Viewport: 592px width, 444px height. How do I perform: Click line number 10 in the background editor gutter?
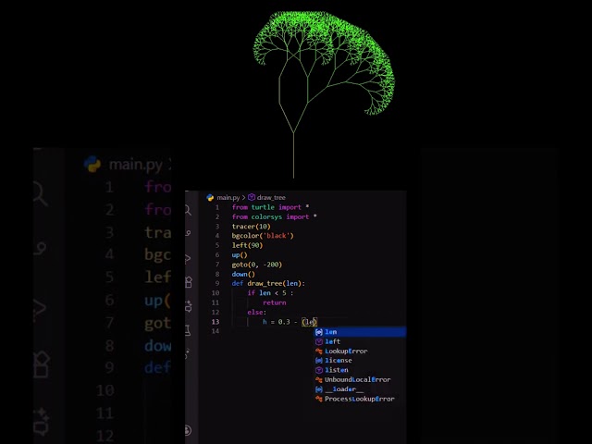(x=105, y=390)
